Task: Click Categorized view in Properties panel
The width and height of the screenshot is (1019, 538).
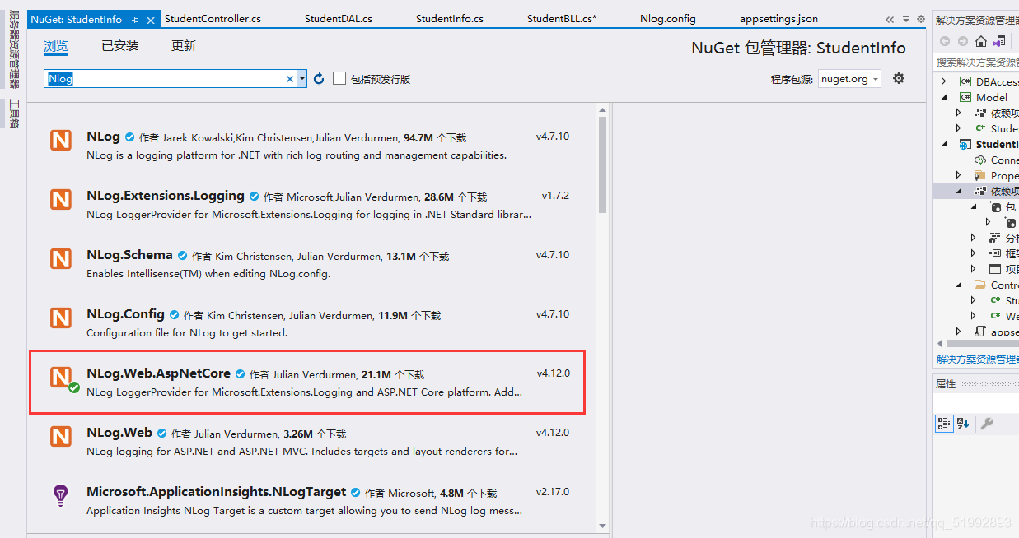Action: [944, 424]
